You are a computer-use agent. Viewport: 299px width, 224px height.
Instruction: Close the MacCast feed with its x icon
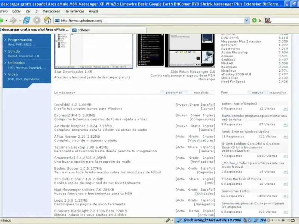coord(249,220)
